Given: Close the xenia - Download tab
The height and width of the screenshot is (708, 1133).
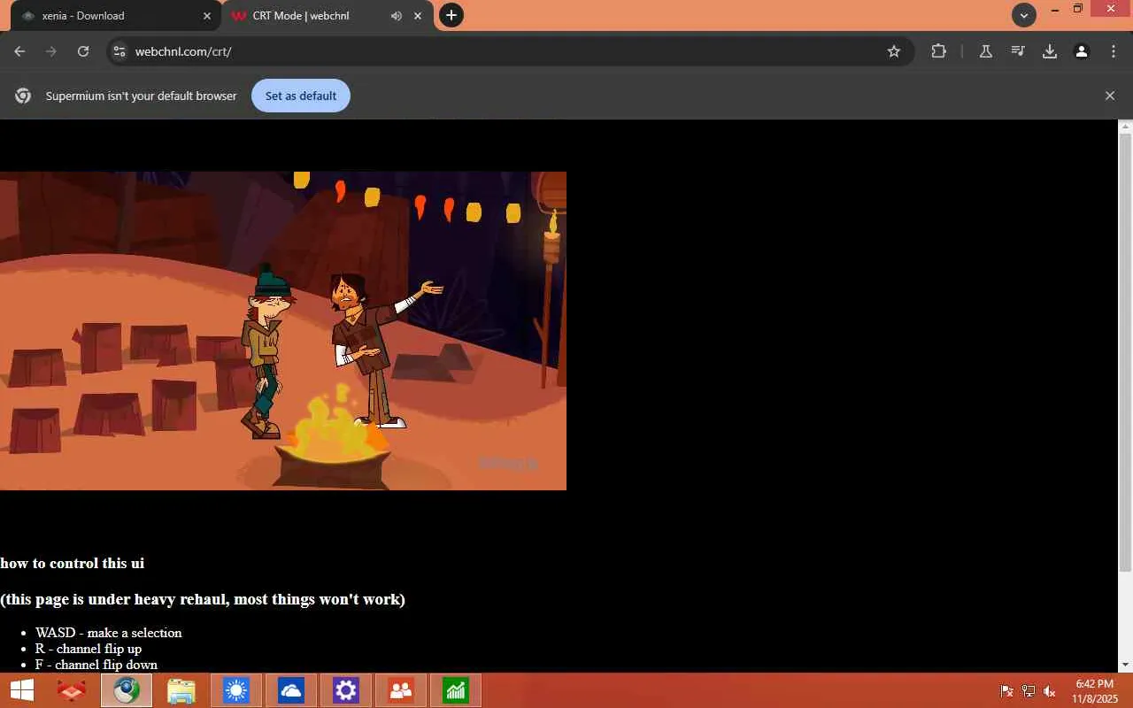Looking at the screenshot, I should (207, 16).
